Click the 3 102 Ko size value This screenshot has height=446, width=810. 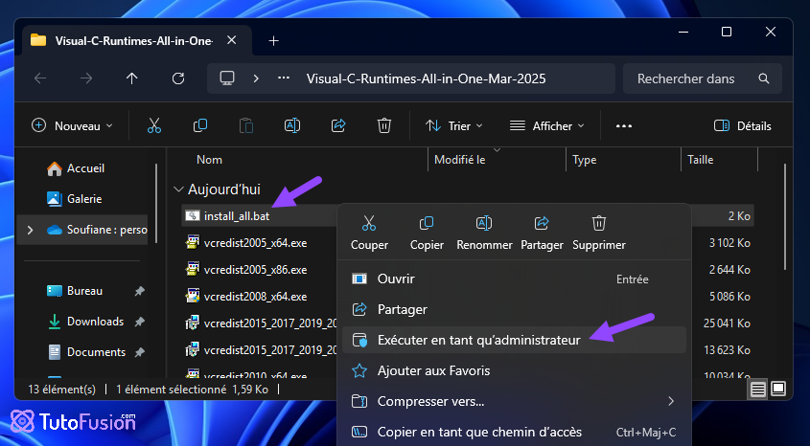pos(729,243)
